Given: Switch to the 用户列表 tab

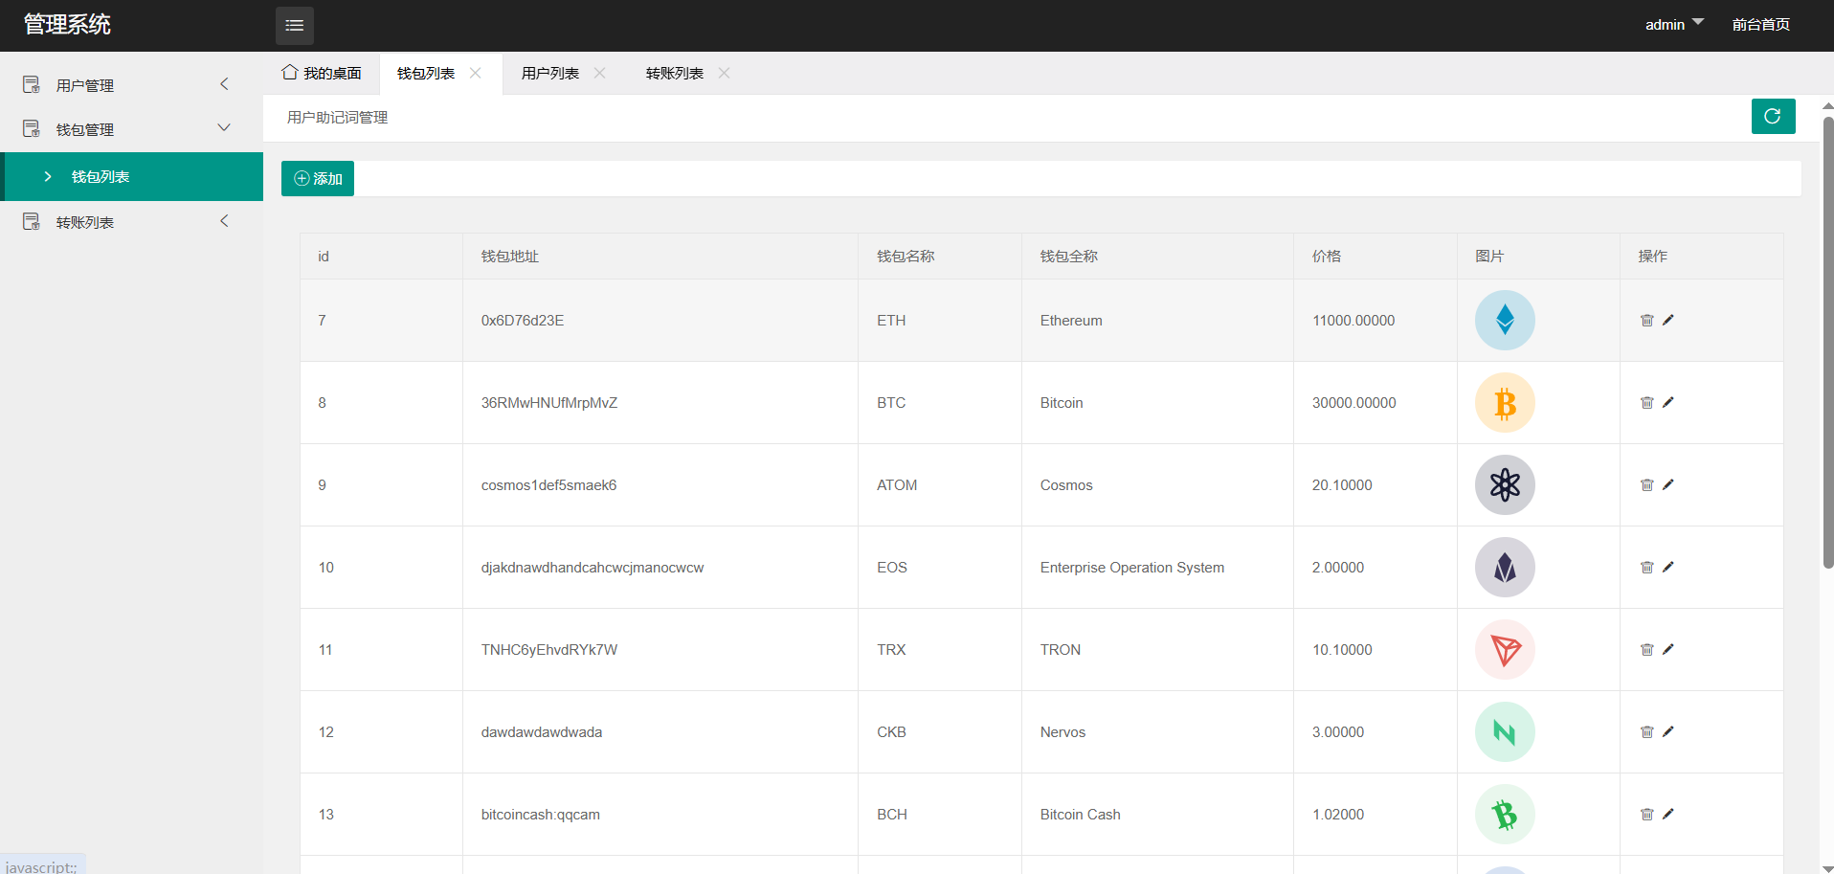Looking at the screenshot, I should (x=549, y=74).
